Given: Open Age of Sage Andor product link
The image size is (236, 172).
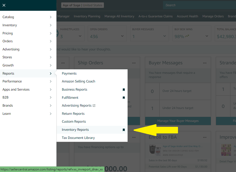Looking at the screenshot, I should coord(182,146).
